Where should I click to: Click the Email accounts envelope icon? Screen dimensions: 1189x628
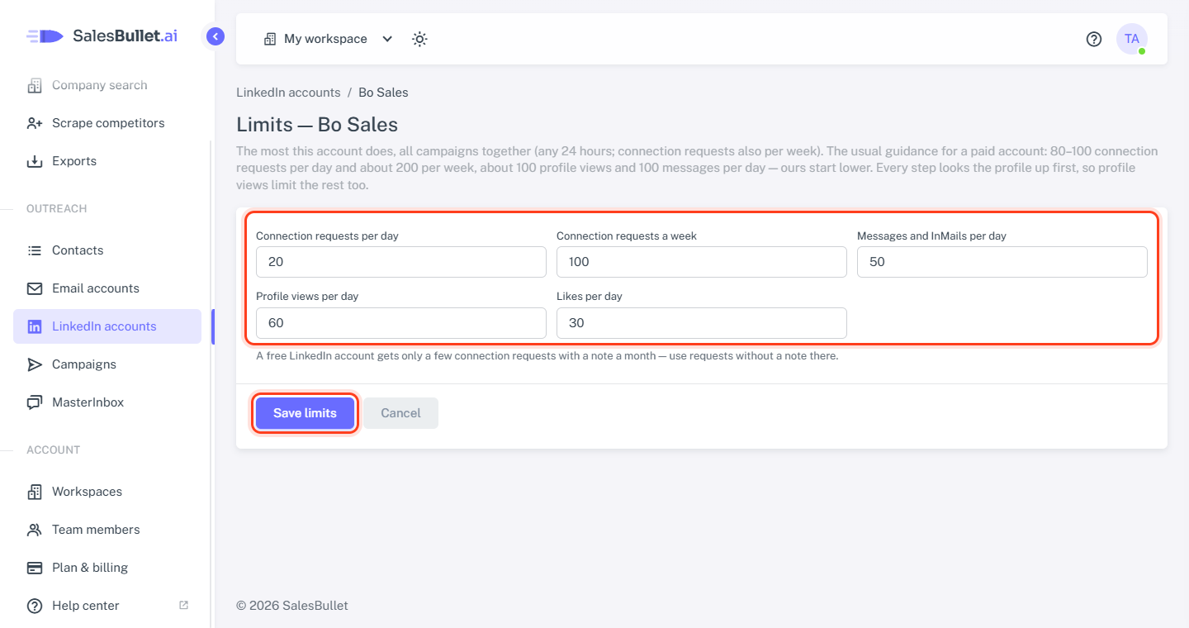pyautogui.click(x=35, y=288)
